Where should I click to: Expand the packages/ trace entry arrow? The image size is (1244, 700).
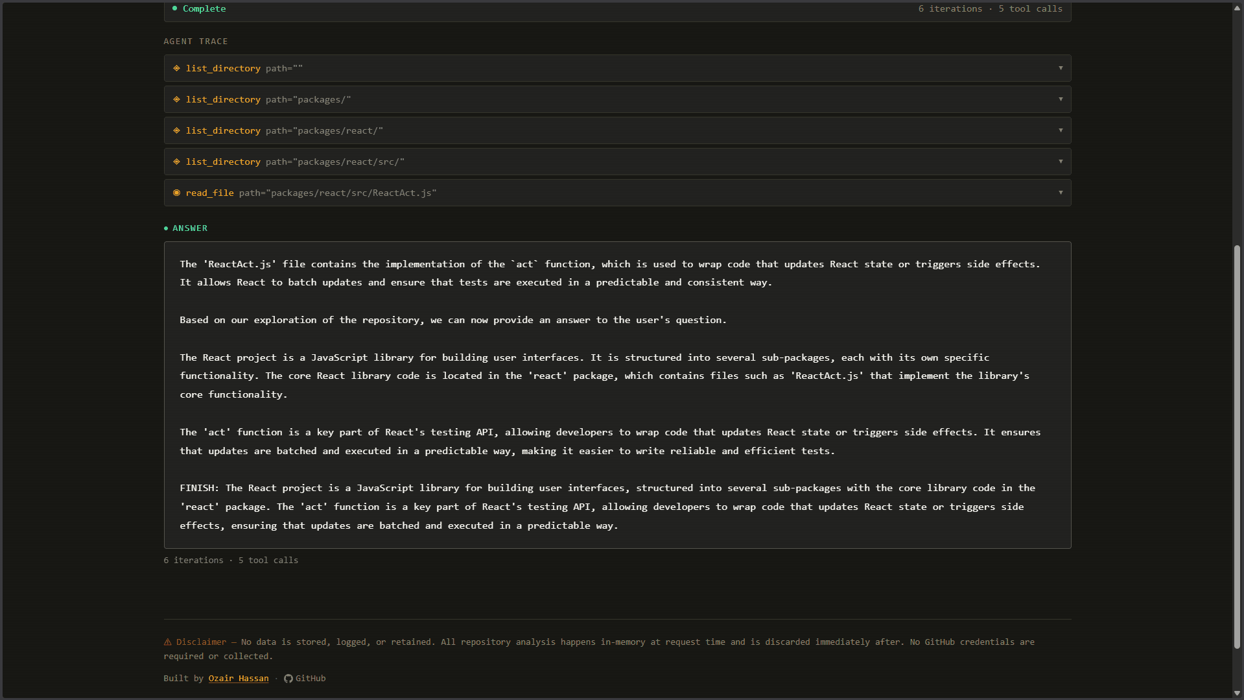[1061, 99]
